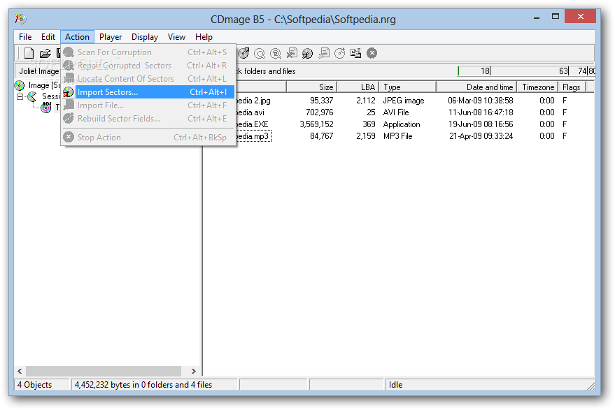Click the toolbar import file page icon
The height and width of the screenshot is (410, 615).
324,53
